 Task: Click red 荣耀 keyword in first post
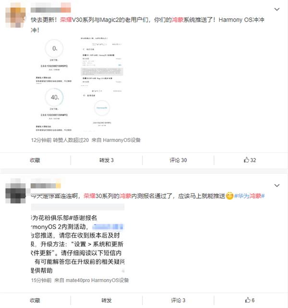(66, 20)
